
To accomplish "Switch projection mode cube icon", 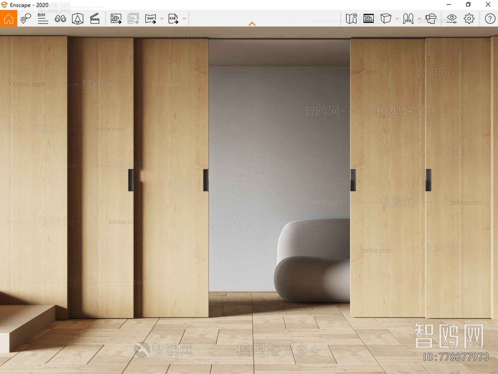I will [x=386, y=18].
